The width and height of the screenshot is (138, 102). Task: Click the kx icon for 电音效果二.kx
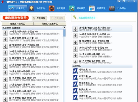pyautogui.click(x=75, y=84)
